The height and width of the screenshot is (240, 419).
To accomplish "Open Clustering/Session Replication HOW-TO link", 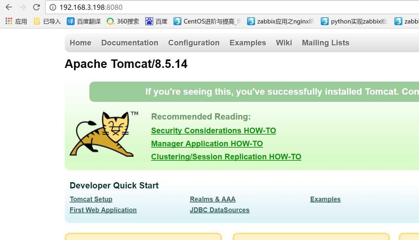I will click(226, 157).
